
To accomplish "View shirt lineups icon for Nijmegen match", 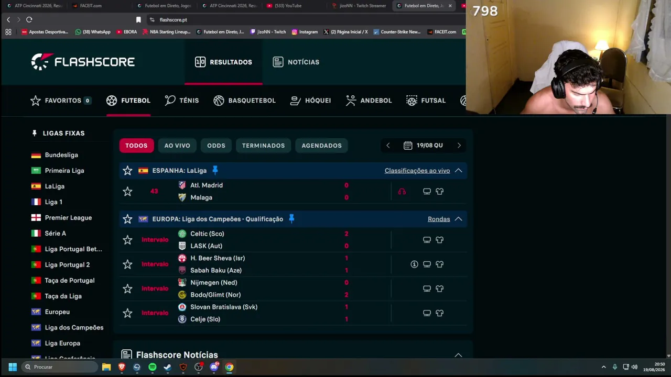I will pyautogui.click(x=439, y=289).
